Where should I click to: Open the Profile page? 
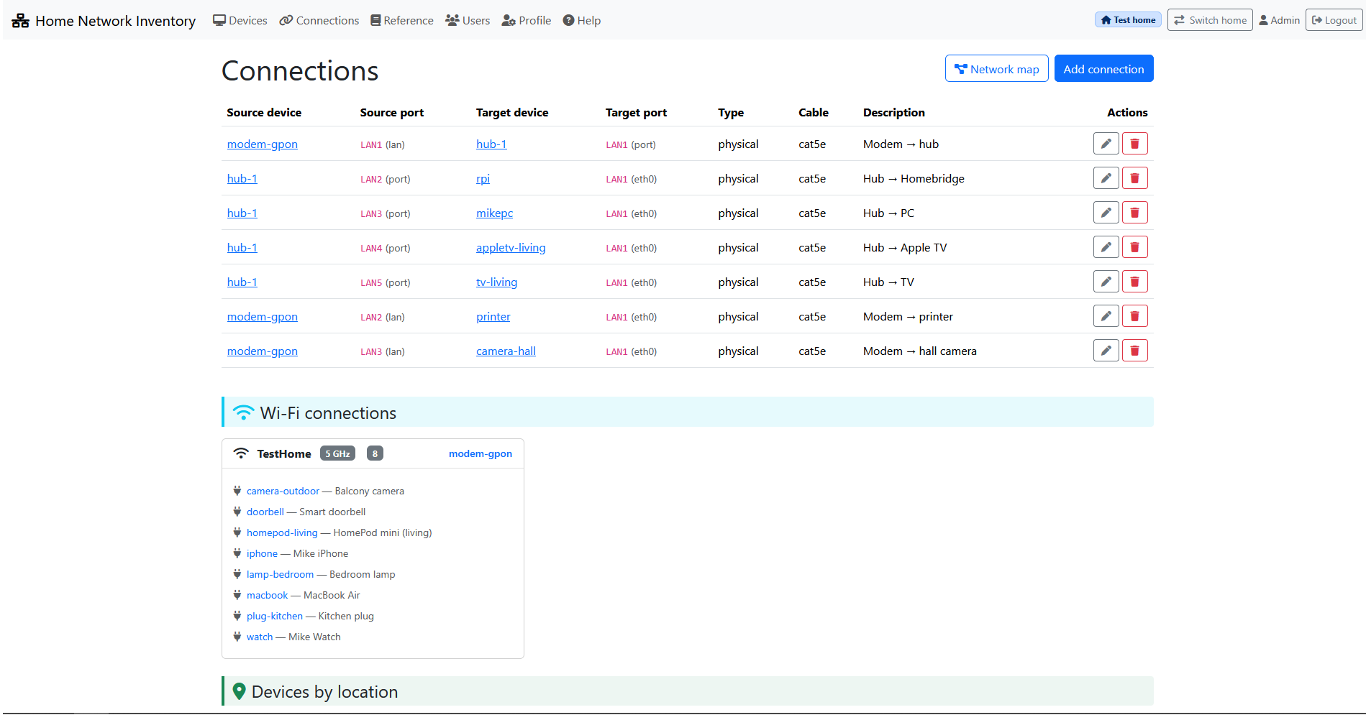click(x=527, y=20)
